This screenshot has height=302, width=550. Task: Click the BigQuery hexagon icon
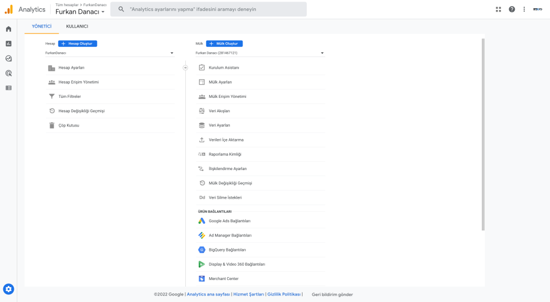click(x=202, y=250)
